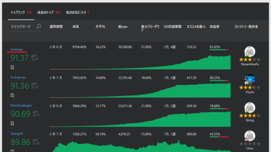
Task: Bookmark the Isotropy strategy
Action: click(x=12, y=67)
